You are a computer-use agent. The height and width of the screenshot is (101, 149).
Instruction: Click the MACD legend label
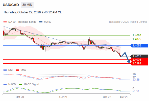tap(12, 85)
